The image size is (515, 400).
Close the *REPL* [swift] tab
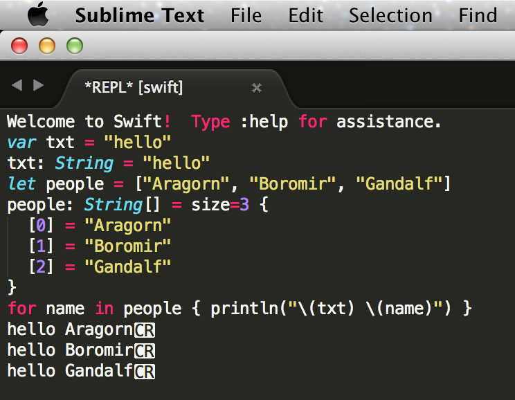257,88
